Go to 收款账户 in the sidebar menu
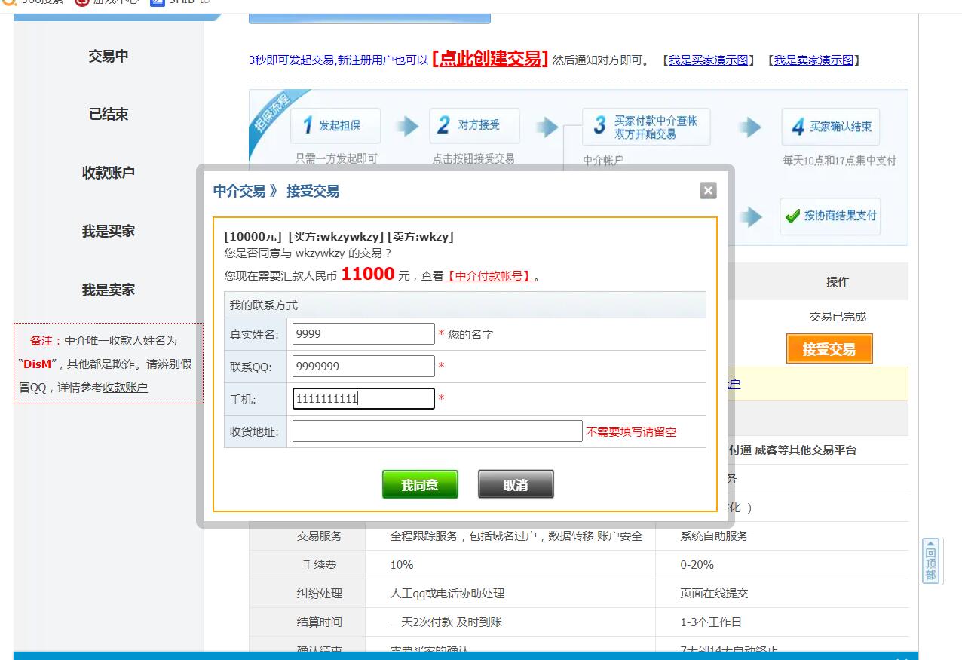Screen dimensions: 962x660 tap(109, 173)
